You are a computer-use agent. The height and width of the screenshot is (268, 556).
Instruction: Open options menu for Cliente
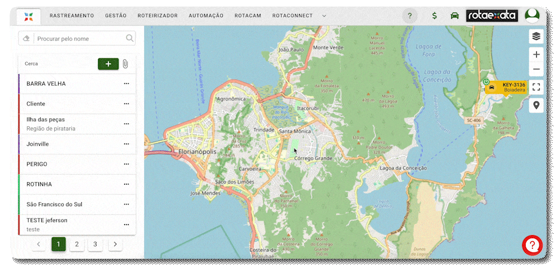(126, 104)
